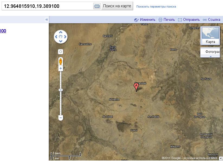Screen dimensions: 223x161
Task: Click the envelope icon for sending
Action: pyautogui.click(x=180, y=20)
